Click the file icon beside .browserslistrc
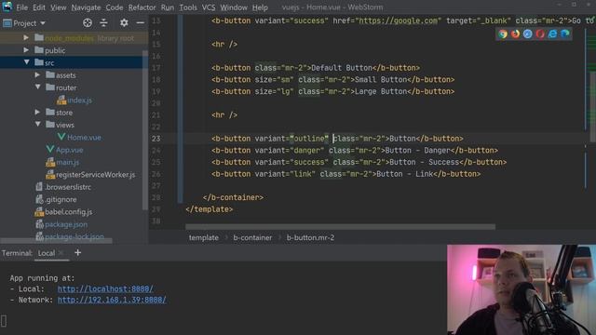 click(x=39, y=187)
